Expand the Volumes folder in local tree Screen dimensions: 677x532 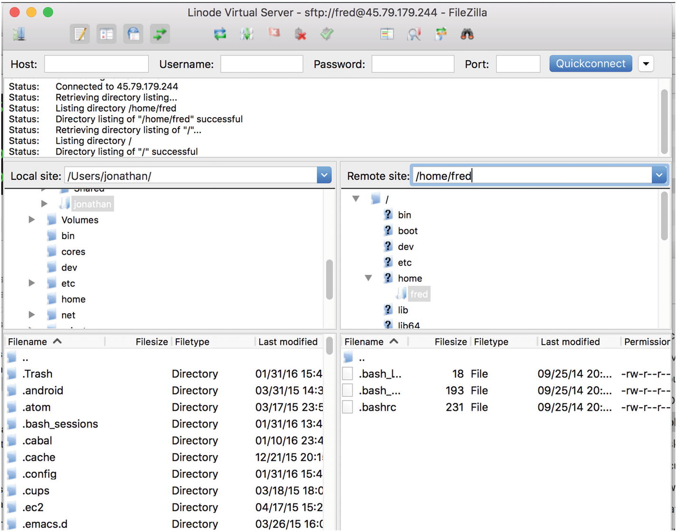tap(32, 219)
